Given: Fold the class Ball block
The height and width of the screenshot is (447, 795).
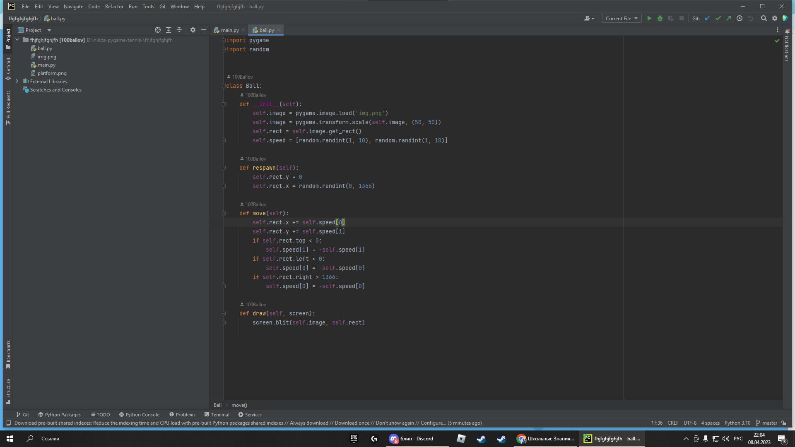Looking at the screenshot, I should [x=224, y=86].
